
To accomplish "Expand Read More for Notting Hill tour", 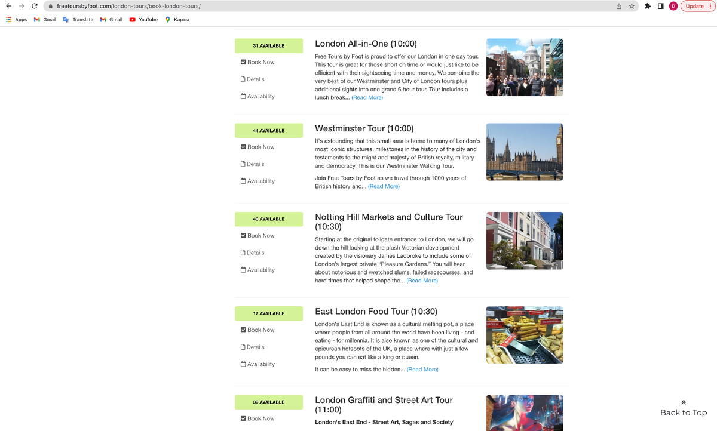I will tap(422, 281).
